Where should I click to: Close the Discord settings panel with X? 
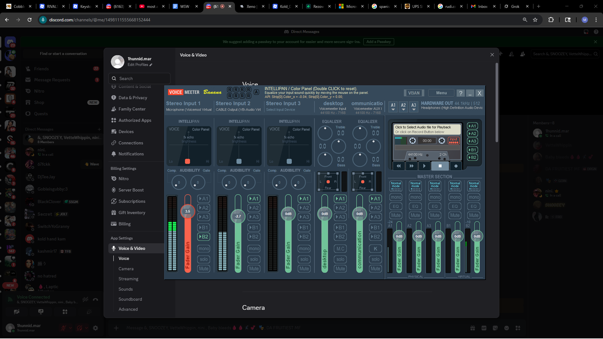(492, 55)
